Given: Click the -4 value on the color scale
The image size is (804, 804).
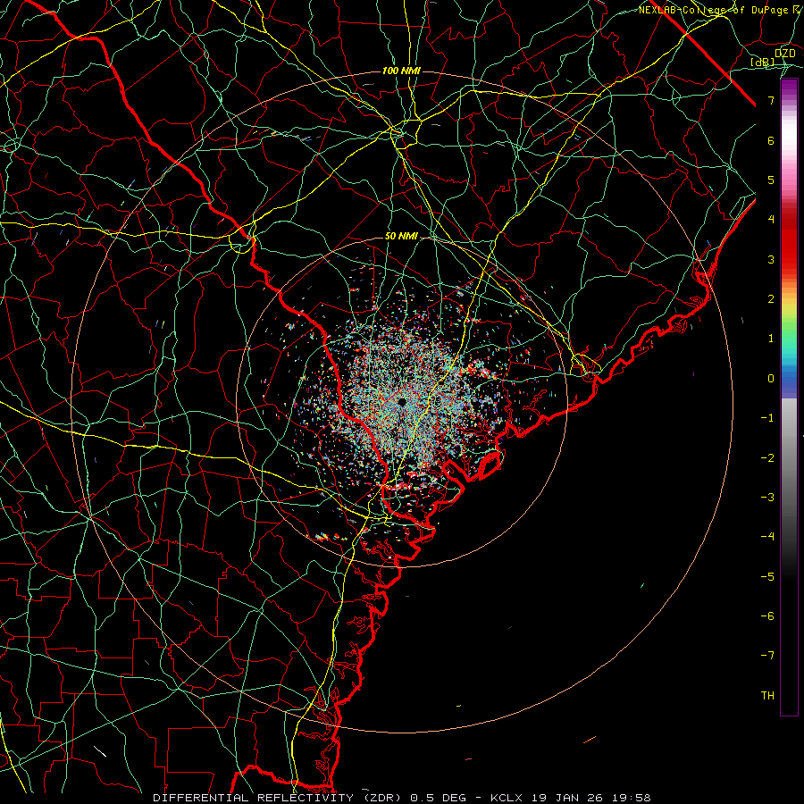Looking at the screenshot, I should point(767,537).
